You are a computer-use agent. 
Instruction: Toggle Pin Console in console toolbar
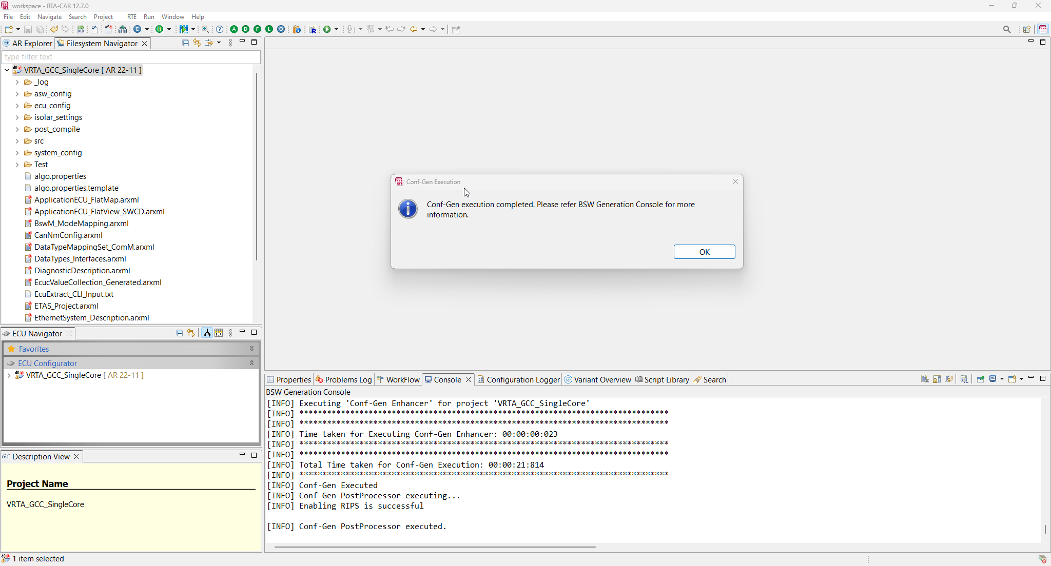981,379
